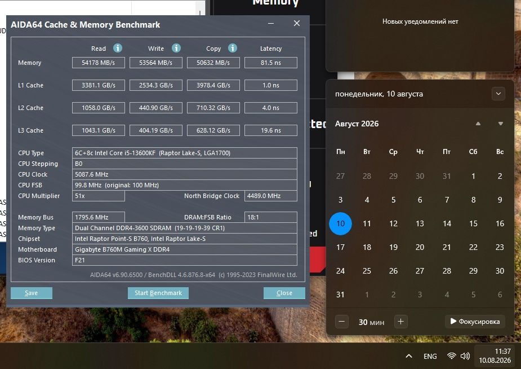Click Memory Read value 54178 MB/s
This screenshot has height=369, width=521.
(x=99, y=63)
